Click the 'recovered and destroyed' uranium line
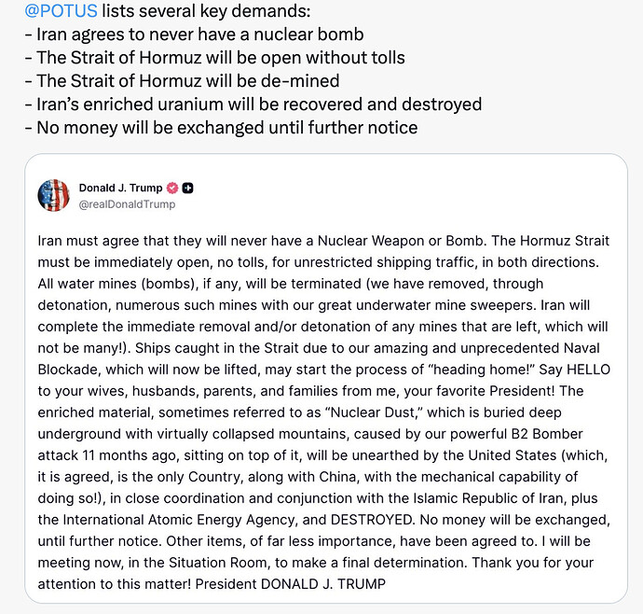Viewport: 643px width, 614px height. point(253,105)
